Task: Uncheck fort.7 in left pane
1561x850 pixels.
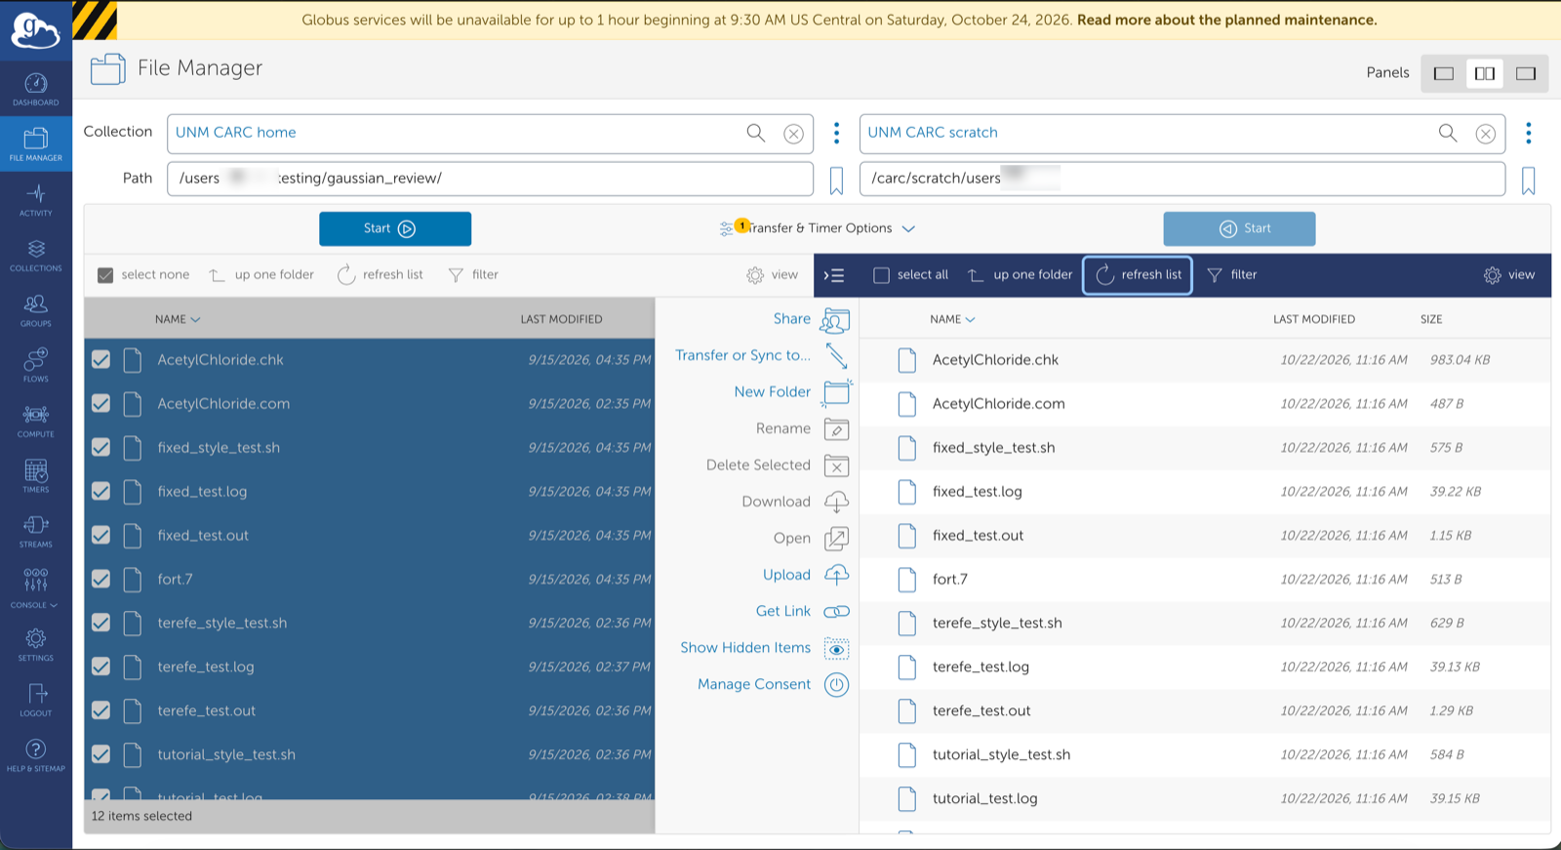Action: [100, 579]
